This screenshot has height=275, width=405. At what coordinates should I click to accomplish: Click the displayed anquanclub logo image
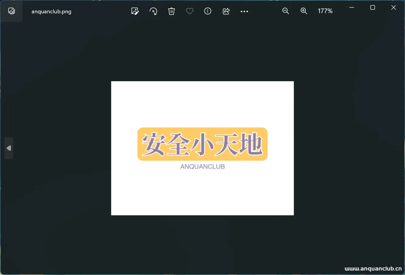(x=202, y=148)
